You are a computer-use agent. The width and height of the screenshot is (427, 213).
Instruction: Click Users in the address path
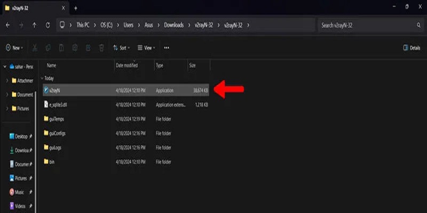129,25
